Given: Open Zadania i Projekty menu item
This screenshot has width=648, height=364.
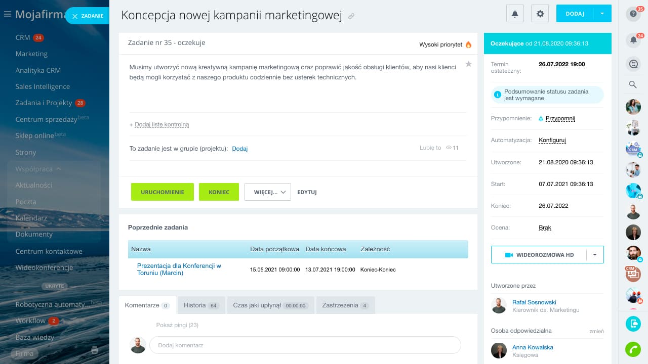Looking at the screenshot, I should (x=44, y=103).
